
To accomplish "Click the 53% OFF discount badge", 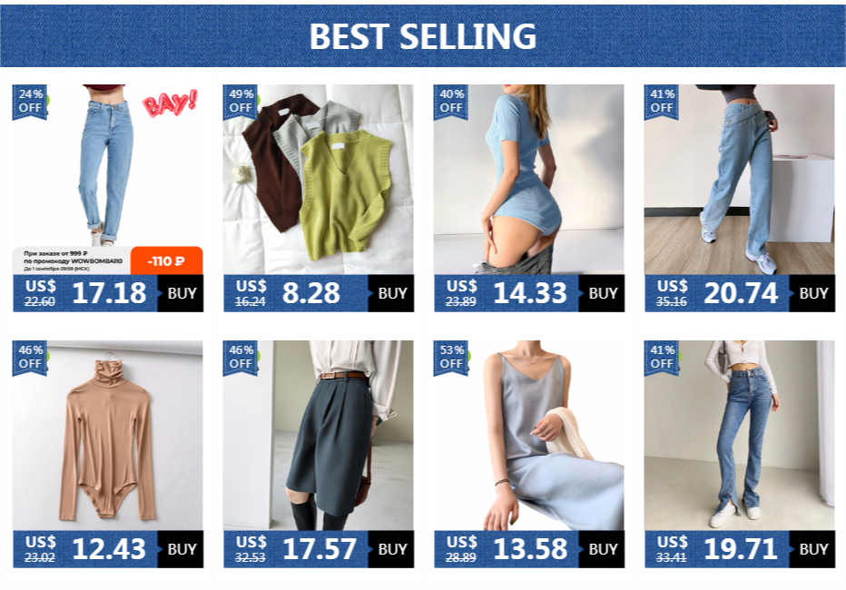I will click(450, 357).
